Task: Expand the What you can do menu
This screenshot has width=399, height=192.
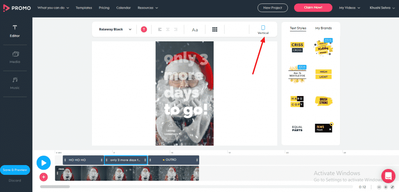Action: pyautogui.click(x=53, y=8)
